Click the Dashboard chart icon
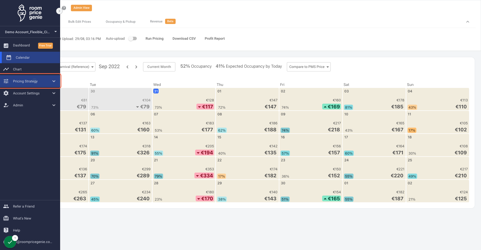Image resolution: width=481 pixels, height=250 pixels. coord(6,45)
